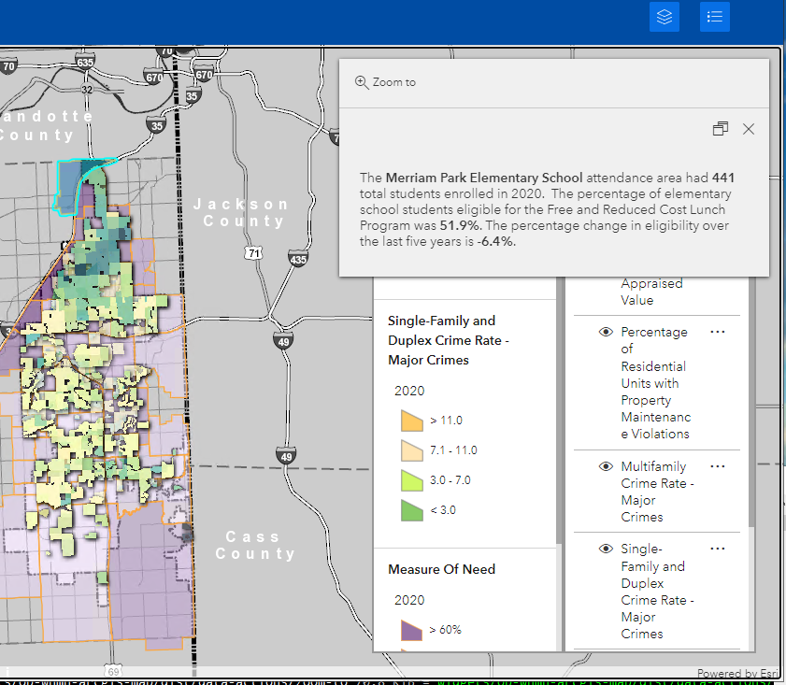Click the Powered by Esri link
The height and width of the screenshot is (685, 786).
point(739,673)
